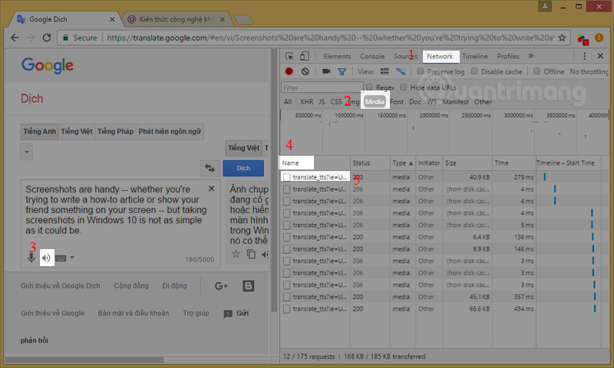Screen dimensions: 614x368
Task: Stop recording network log (red dot)
Action: (x=289, y=71)
